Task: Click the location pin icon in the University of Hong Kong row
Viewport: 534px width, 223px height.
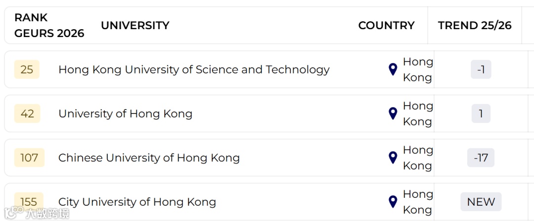Action: tap(393, 113)
